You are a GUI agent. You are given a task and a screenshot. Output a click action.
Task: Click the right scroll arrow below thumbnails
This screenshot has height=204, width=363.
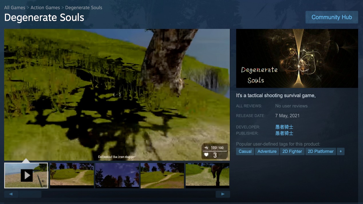point(223,194)
